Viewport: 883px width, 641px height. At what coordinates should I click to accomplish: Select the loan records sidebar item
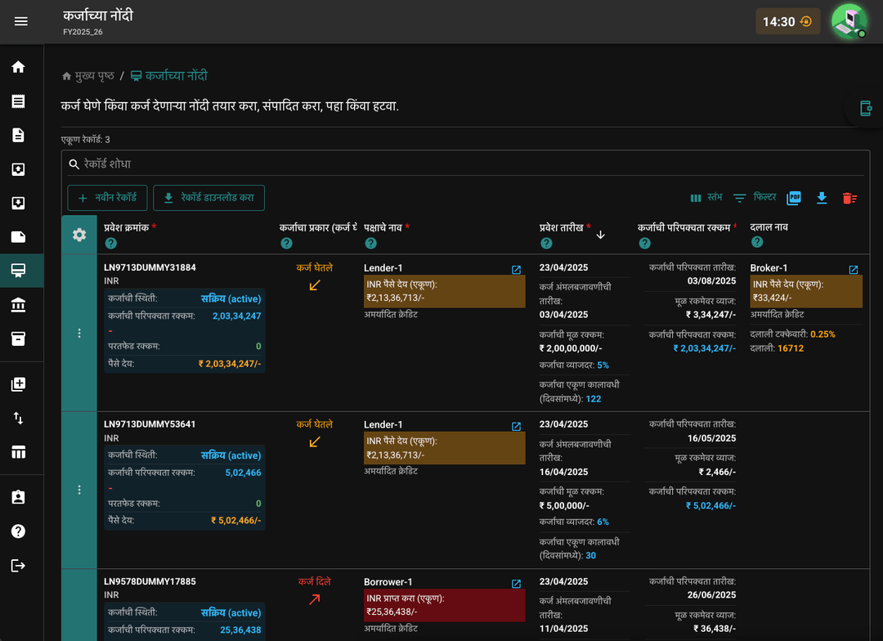point(18,271)
